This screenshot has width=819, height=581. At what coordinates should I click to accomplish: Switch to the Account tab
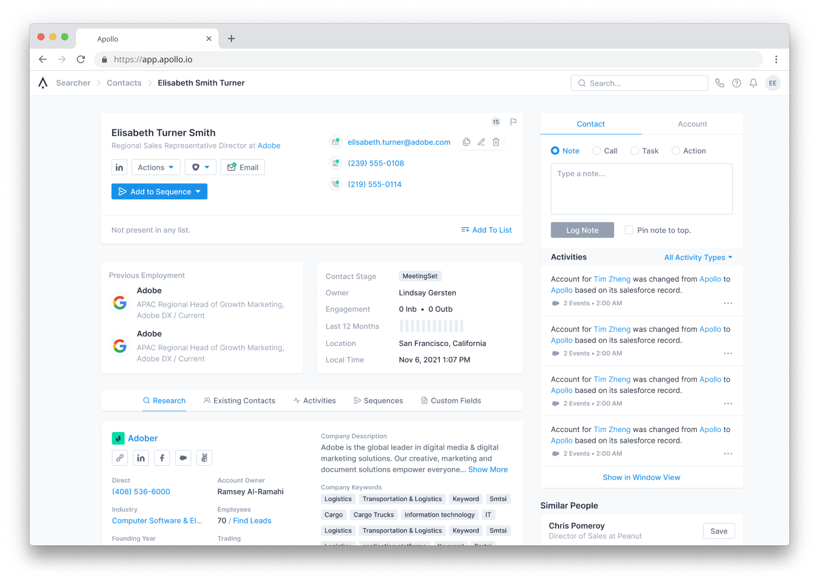tap(692, 124)
